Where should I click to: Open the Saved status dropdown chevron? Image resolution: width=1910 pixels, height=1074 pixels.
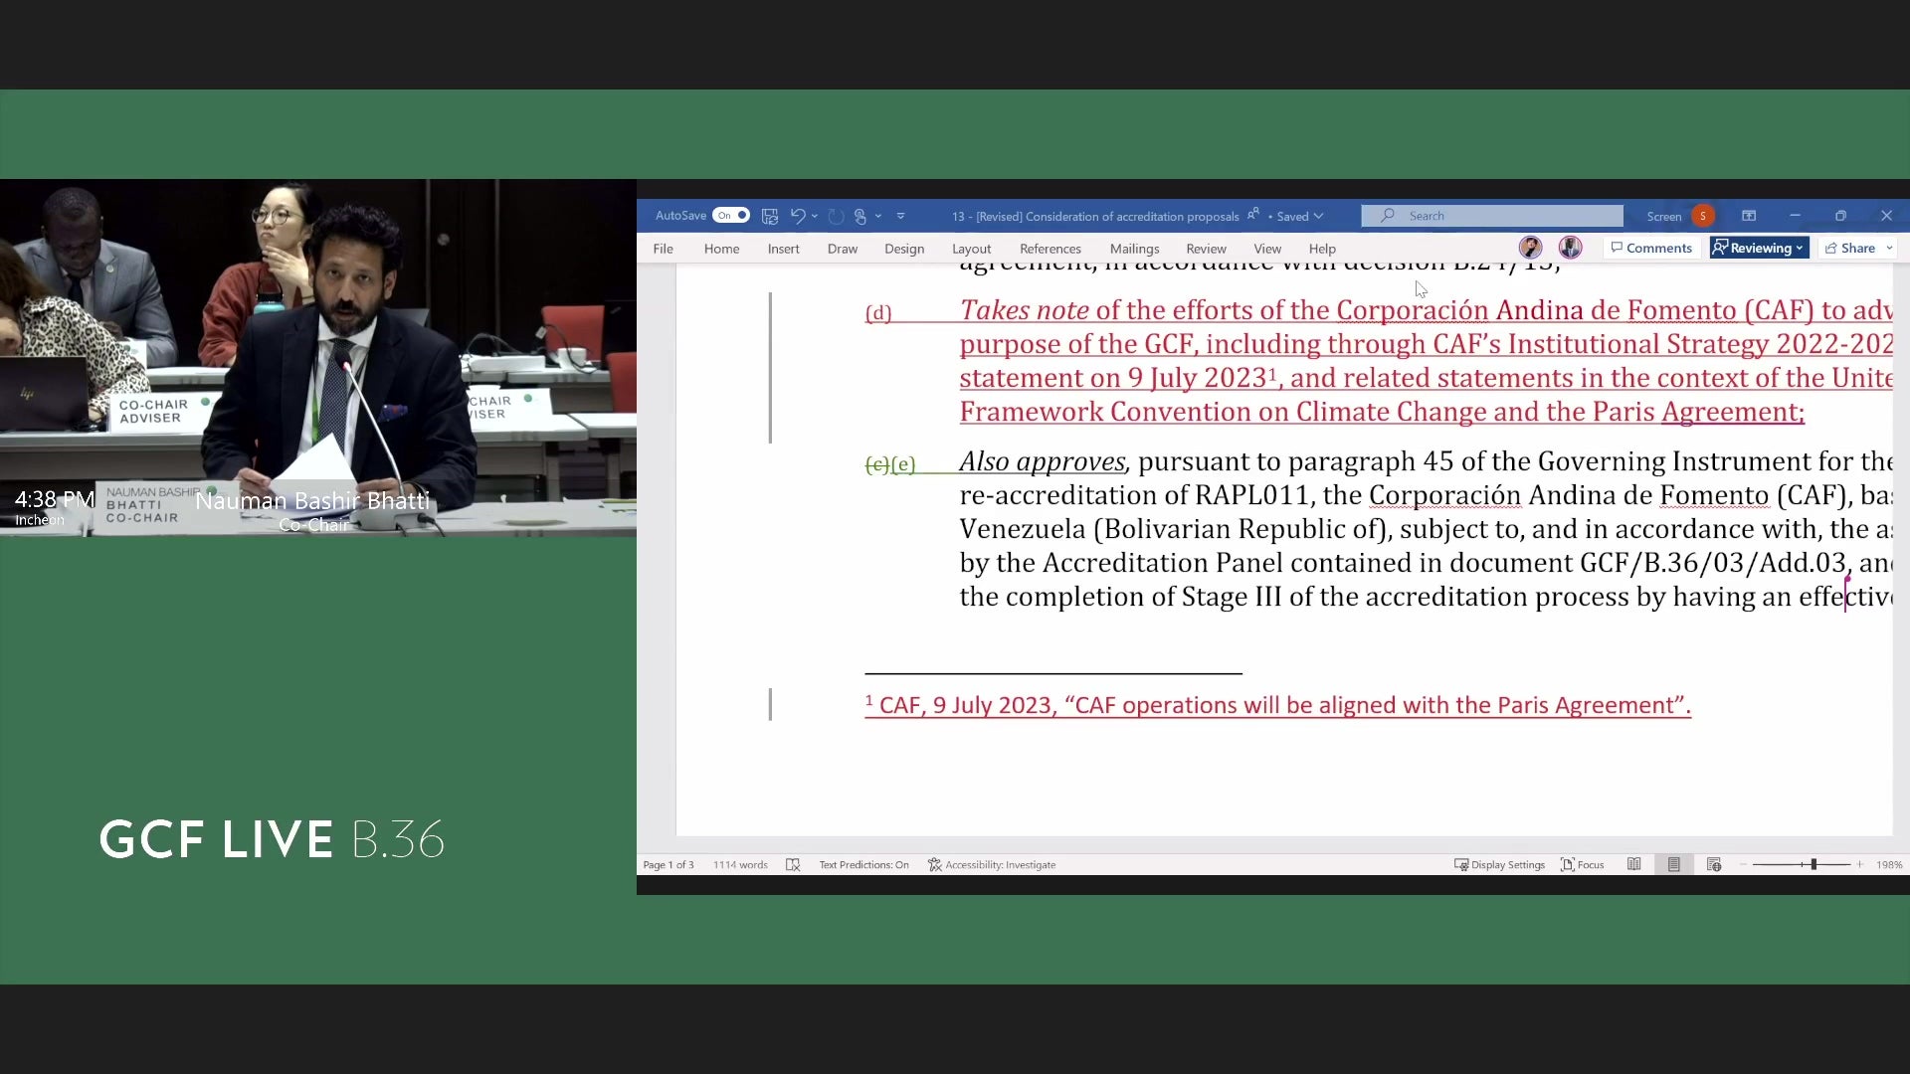(1319, 216)
